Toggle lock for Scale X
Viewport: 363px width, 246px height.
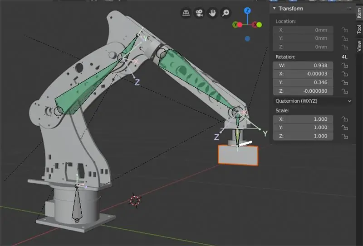[x=345, y=119]
